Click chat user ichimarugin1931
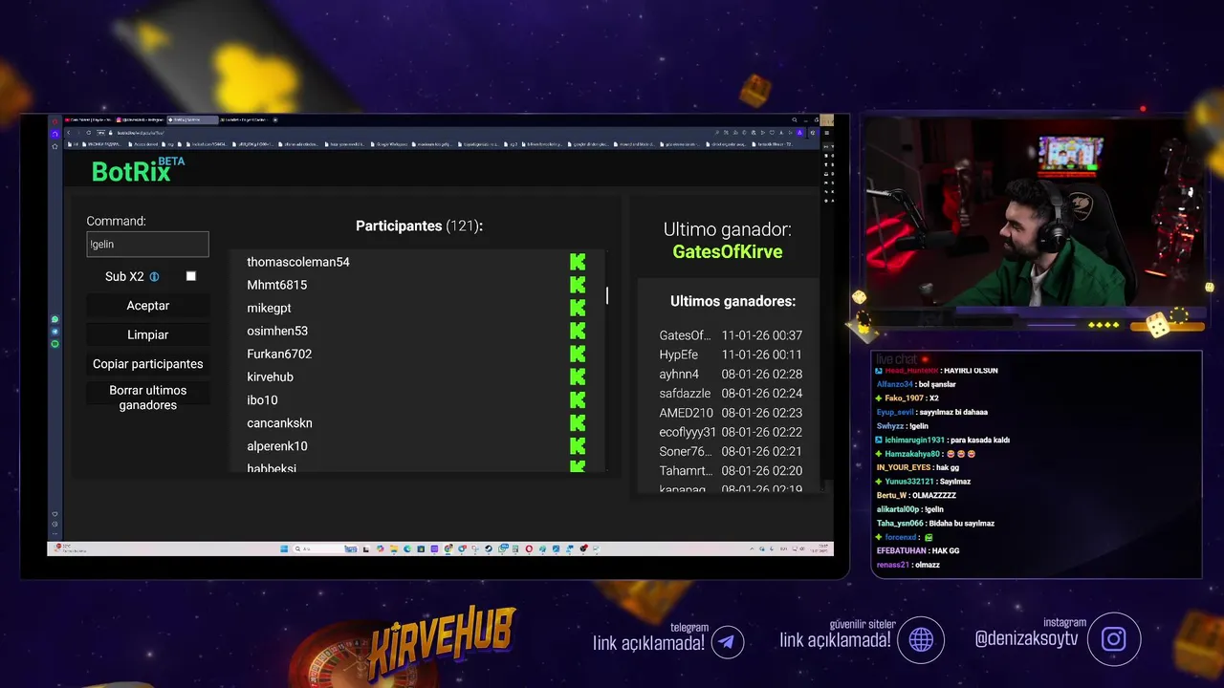Image resolution: width=1224 pixels, height=688 pixels. pyautogui.click(x=914, y=440)
